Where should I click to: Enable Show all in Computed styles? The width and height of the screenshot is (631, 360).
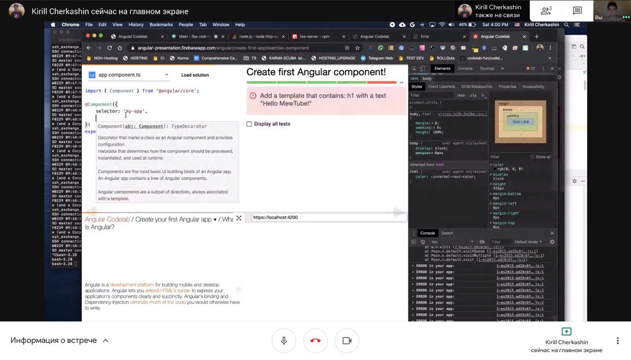532,157
